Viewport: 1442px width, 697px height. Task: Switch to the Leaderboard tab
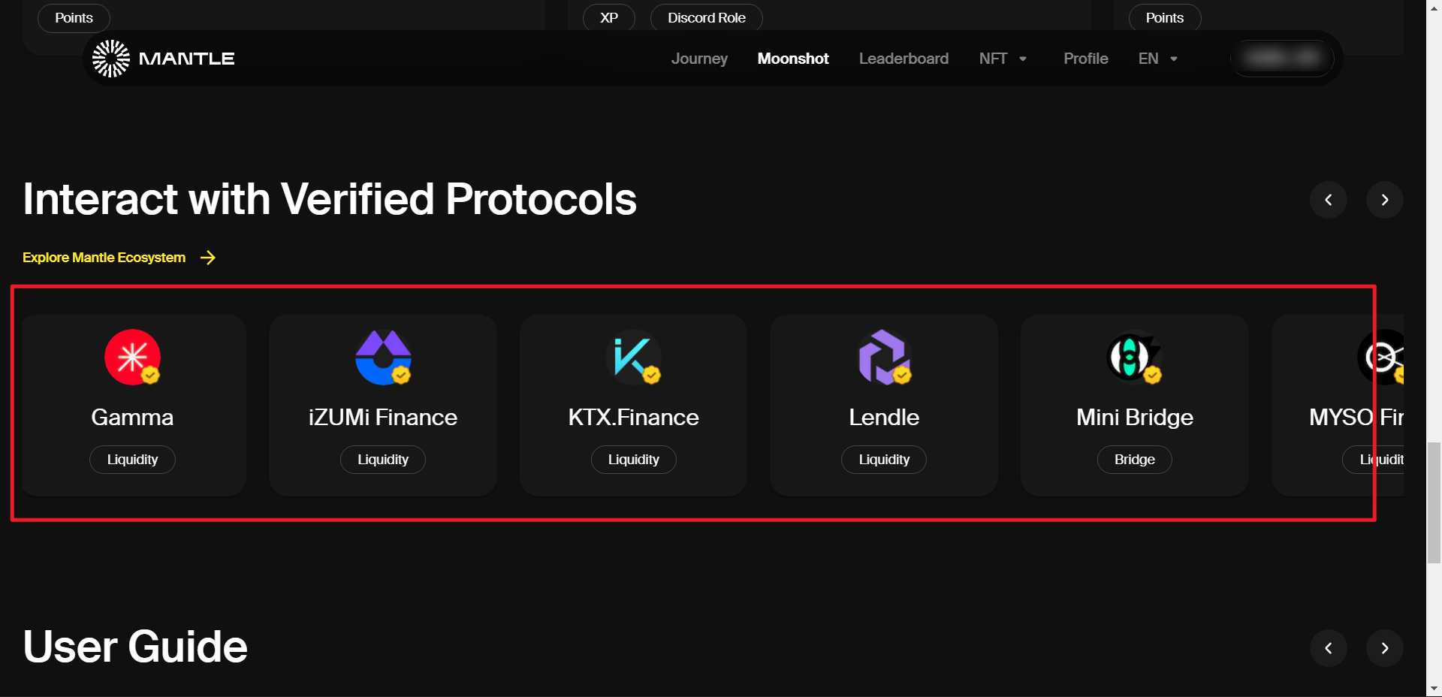click(904, 59)
